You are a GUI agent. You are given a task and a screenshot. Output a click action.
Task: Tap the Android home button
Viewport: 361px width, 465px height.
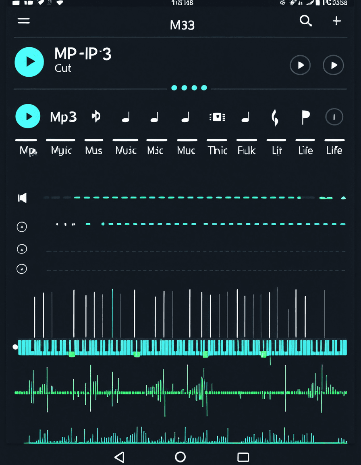point(180,457)
